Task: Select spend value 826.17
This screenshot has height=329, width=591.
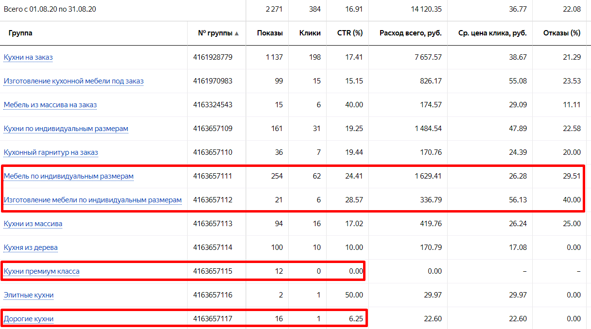Action: coord(431,81)
